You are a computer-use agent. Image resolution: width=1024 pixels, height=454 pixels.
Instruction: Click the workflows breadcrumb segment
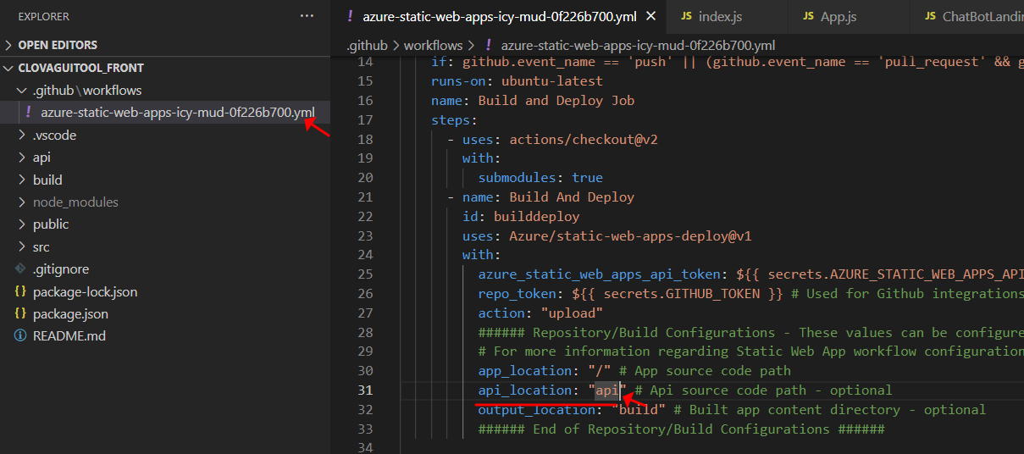[433, 45]
